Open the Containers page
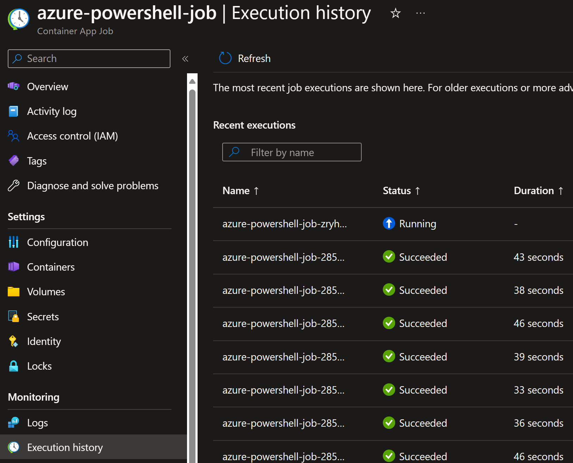 [51, 267]
